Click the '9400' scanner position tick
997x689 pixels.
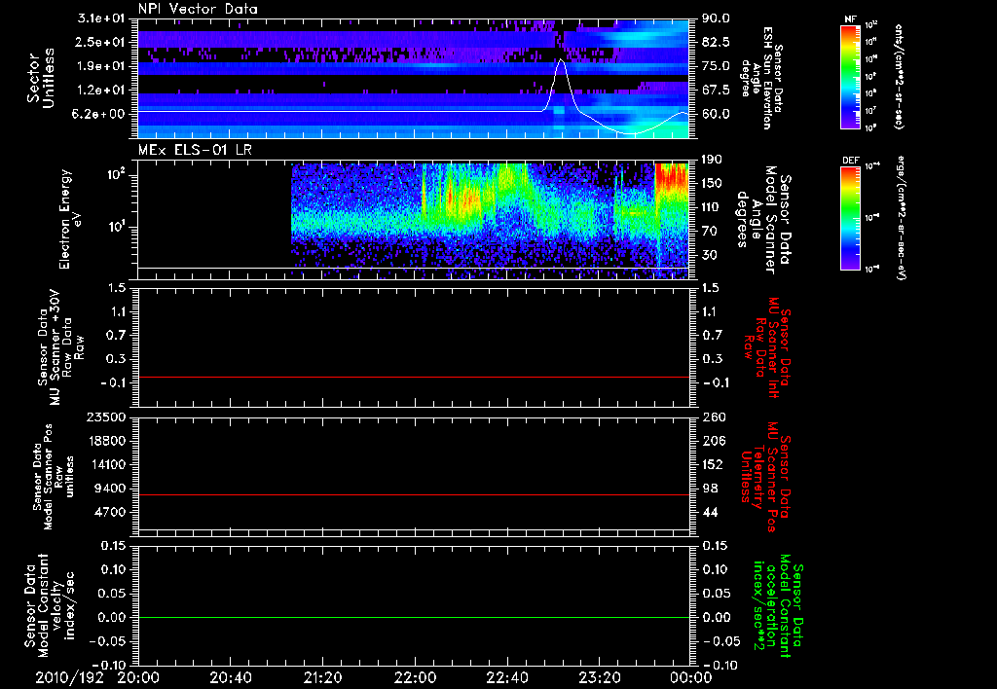click(x=110, y=489)
